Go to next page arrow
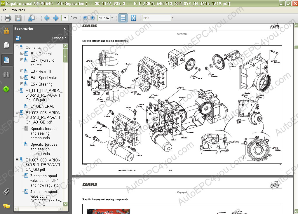 (x=56, y=18)
